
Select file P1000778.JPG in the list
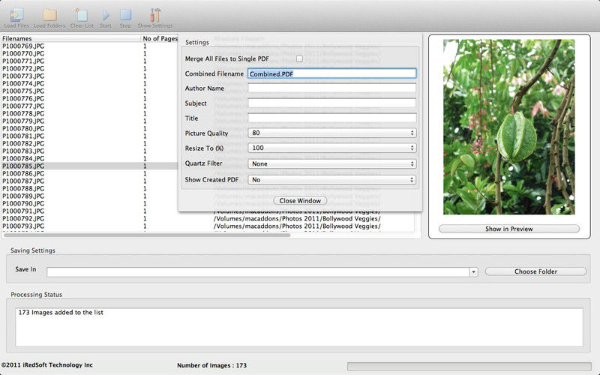click(x=23, y=114)
